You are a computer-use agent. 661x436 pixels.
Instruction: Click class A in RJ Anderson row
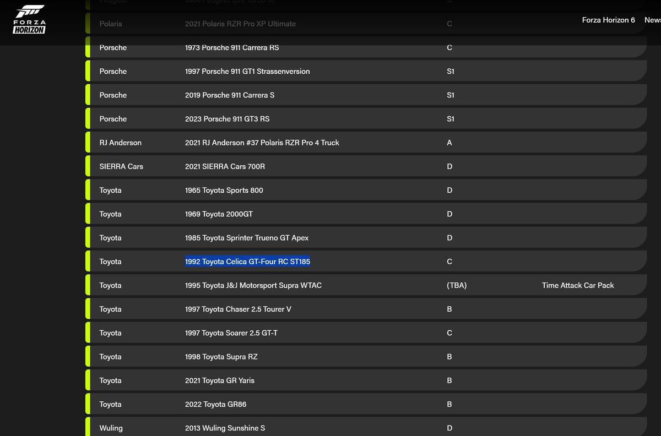[x=449, y=142]
